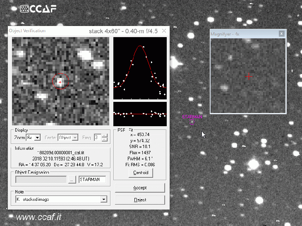Click the STARMAN designation text field
The image size is (302, 226).
point(92,180)
